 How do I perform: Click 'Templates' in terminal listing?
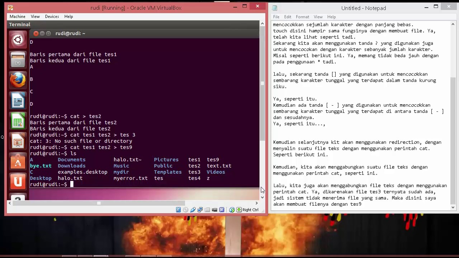tap(168, 172)
